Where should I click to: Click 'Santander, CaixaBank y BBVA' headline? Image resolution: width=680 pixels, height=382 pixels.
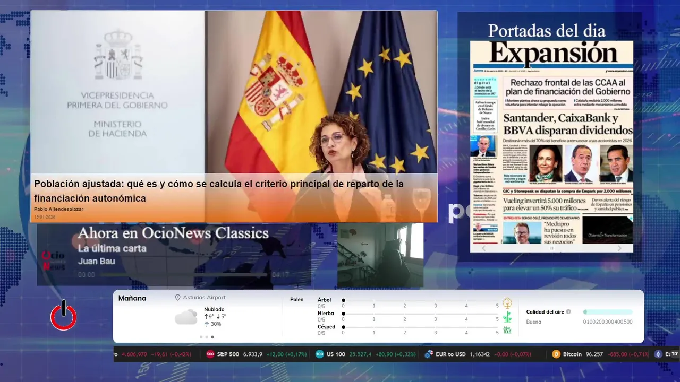pos(568,124)
